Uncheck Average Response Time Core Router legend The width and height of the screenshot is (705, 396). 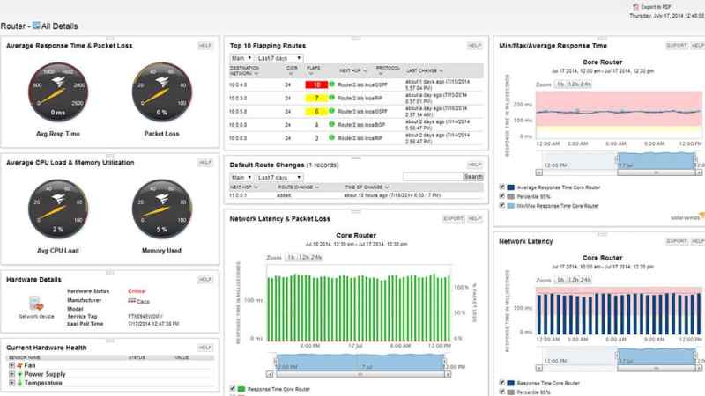[502, 187]
